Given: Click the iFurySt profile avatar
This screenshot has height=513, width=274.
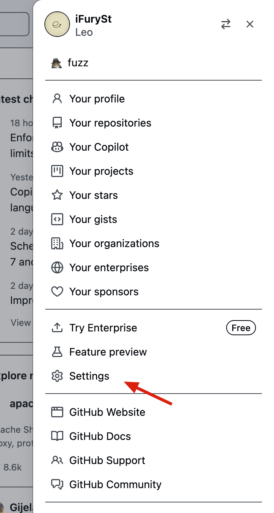Looking at the screenshot, I should click(x=57, y=24).
